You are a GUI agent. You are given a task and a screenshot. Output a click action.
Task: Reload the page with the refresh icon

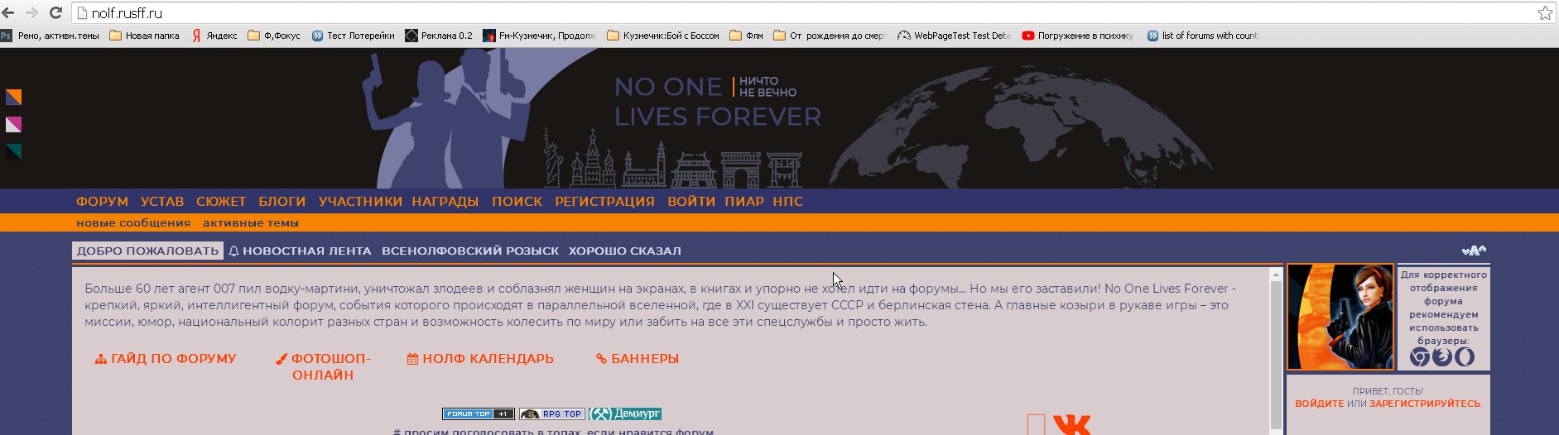[x=55, y=12]
